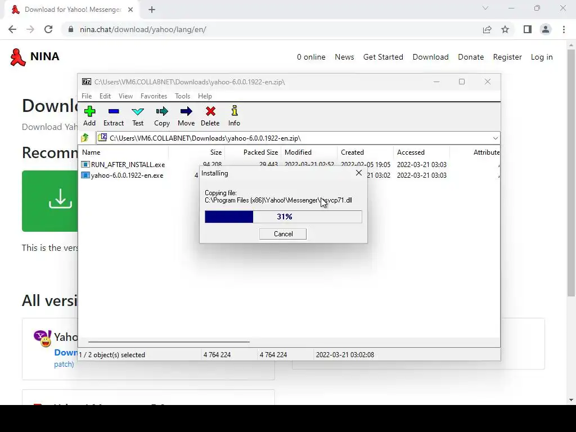
Task: Click the archive icon in the address bar
Action: [102, 138]
